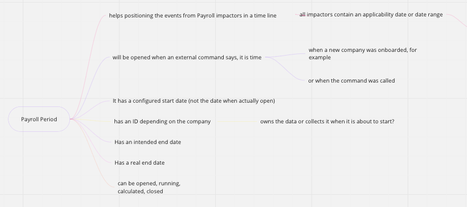
Task: Click 'has an ID depending on the company' node
Action: 162,121
